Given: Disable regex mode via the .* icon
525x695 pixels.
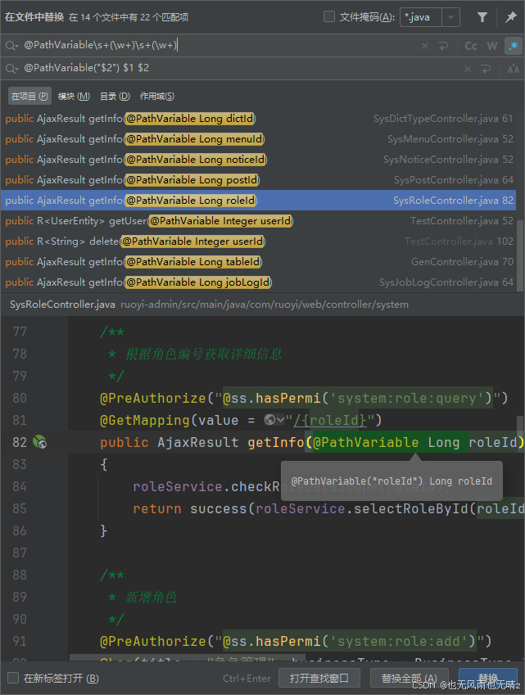Looking at the screenshot, I should tap(514, 46).
